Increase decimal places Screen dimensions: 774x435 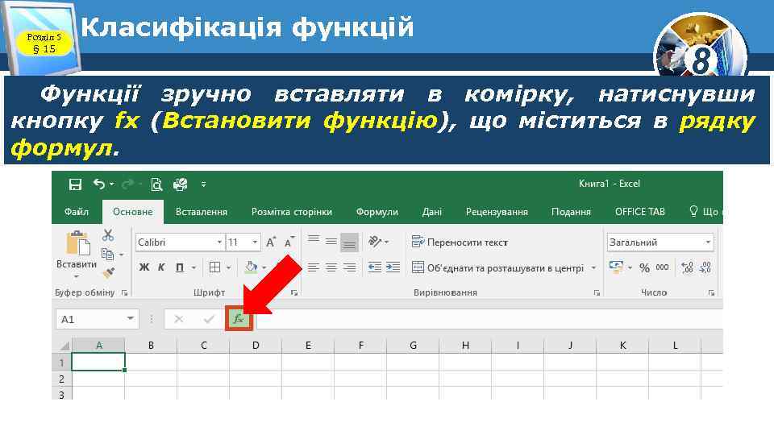point(687,267)
